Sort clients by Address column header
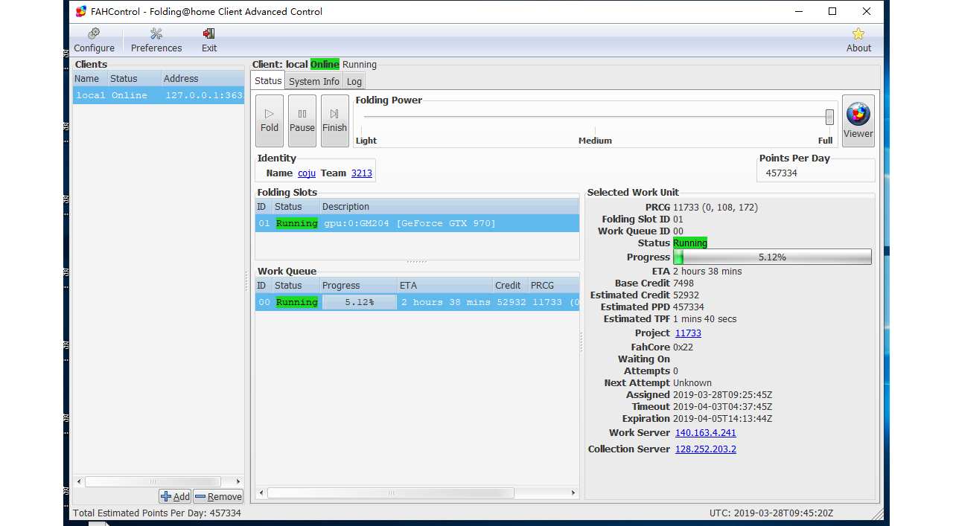 (203, 78)
